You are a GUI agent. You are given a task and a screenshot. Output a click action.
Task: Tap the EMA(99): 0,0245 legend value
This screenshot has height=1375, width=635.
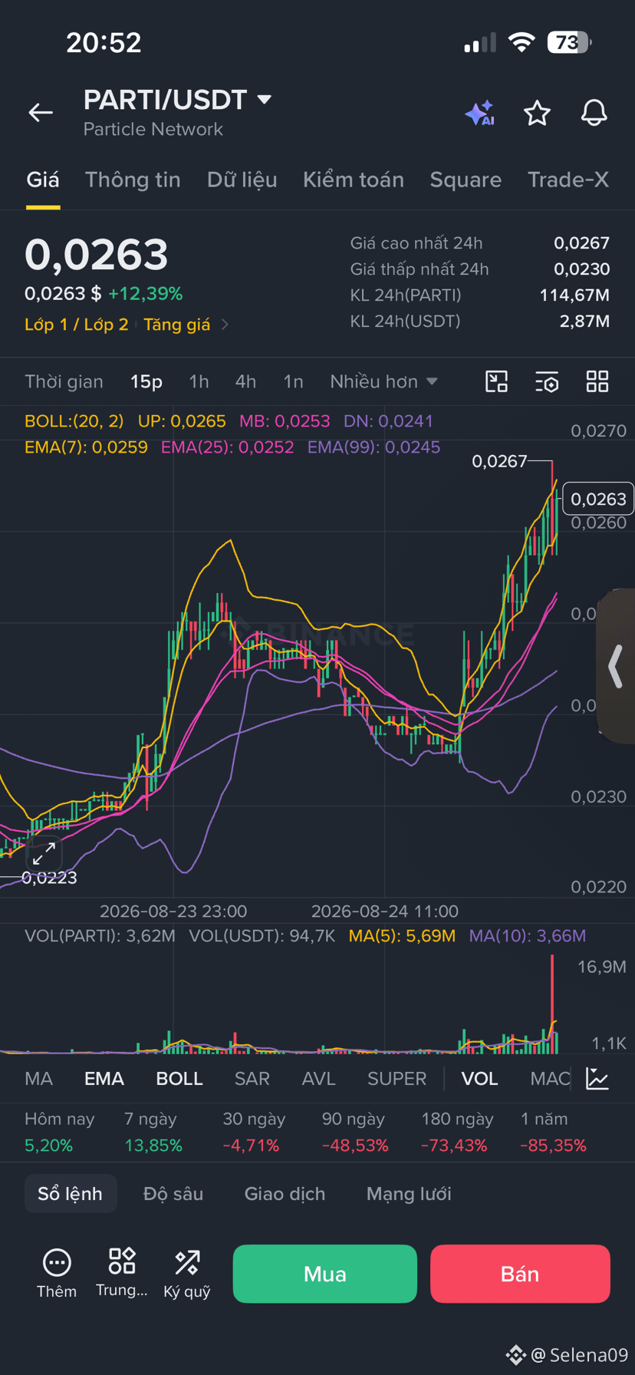[x=373, y=447]
